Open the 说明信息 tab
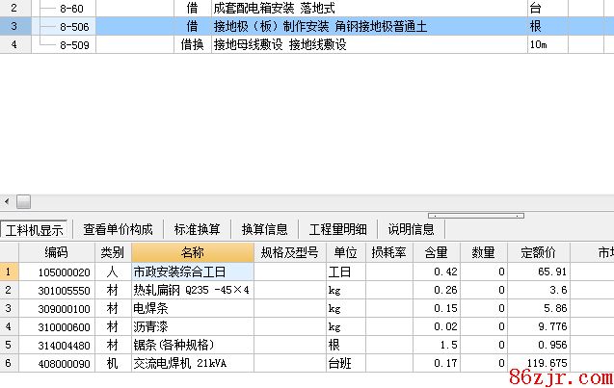This screenshot has width=614, height=388. pyautogui.click(x=411, y=229)
